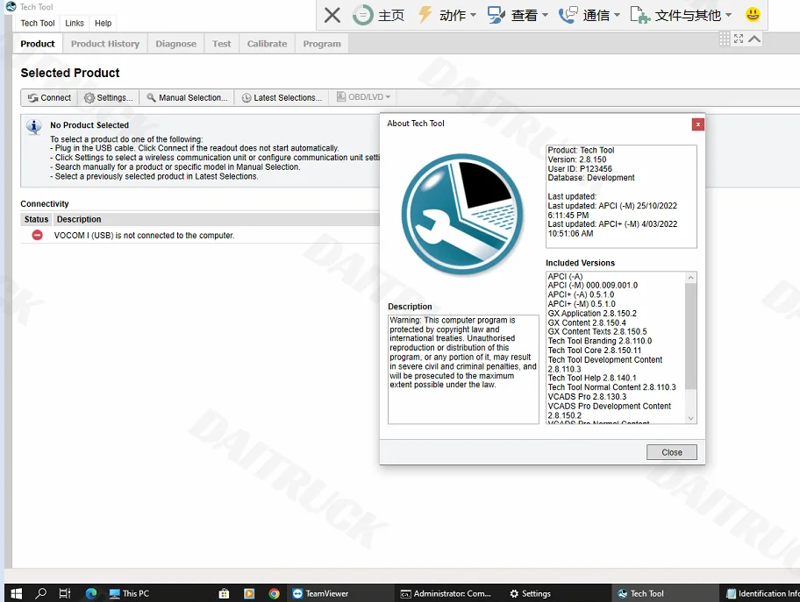The width and height of the screenshot is (800, 602).
Task: Open This PC from the taskbar
Action: click(x=129, y=593)
